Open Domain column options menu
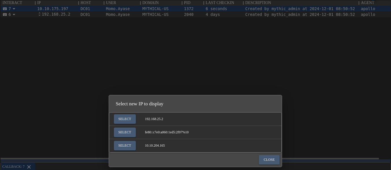 tap(182, 3)
